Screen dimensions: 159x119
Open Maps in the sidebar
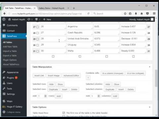(10, 101)
